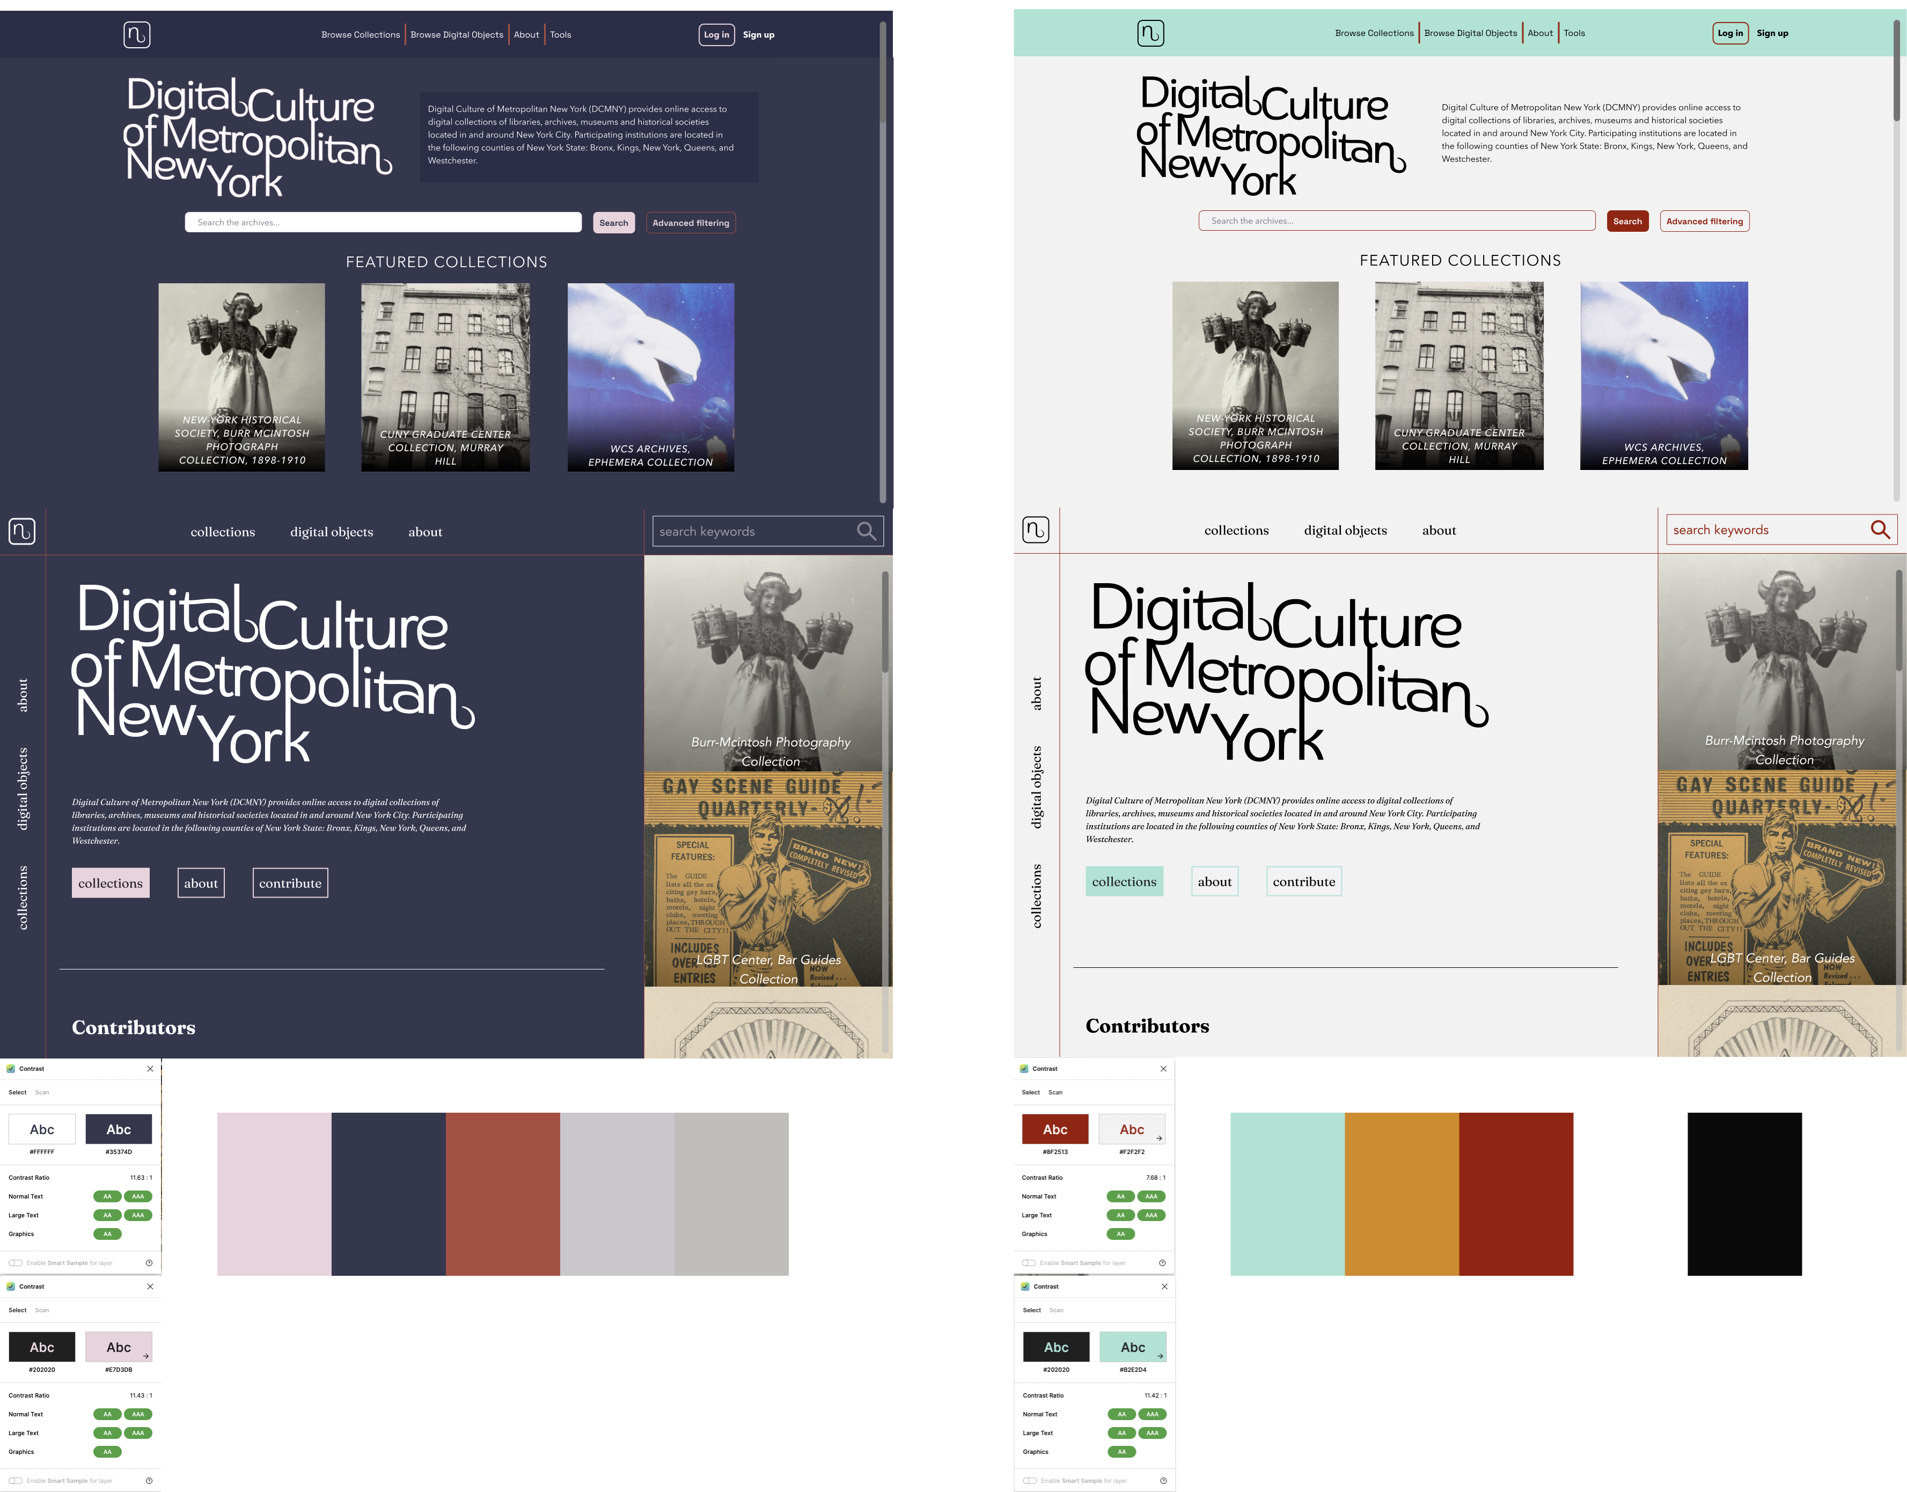Click the dusty red swatch in the left palette
1907x1492 pixels.
(502, 1193)
